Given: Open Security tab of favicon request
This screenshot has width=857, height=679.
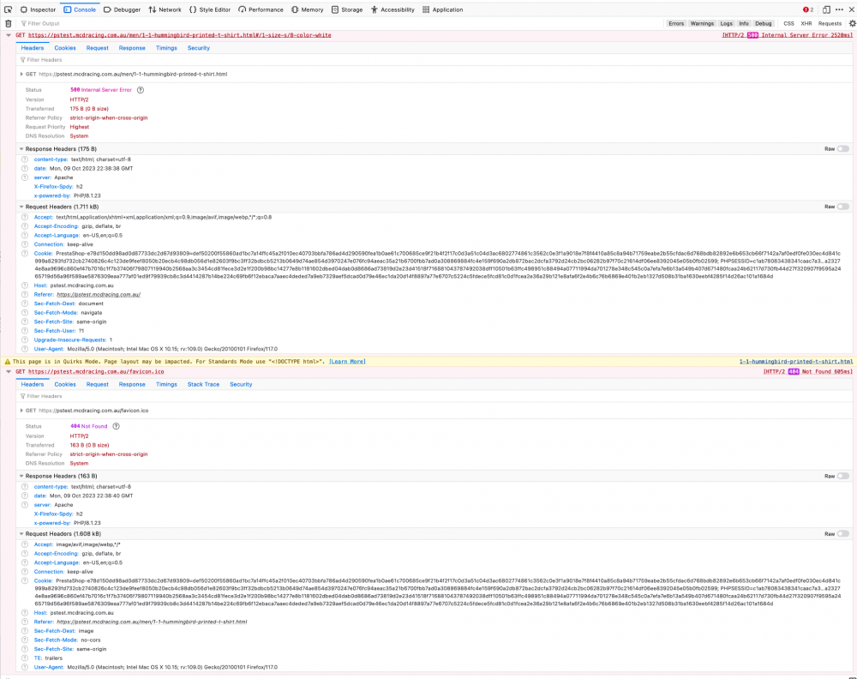Looking at the screenshot, I should click(x=241, y=384).
